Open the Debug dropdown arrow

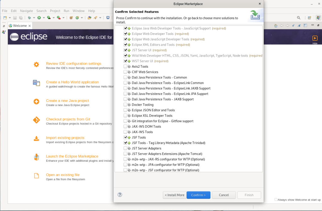(34, 18)
